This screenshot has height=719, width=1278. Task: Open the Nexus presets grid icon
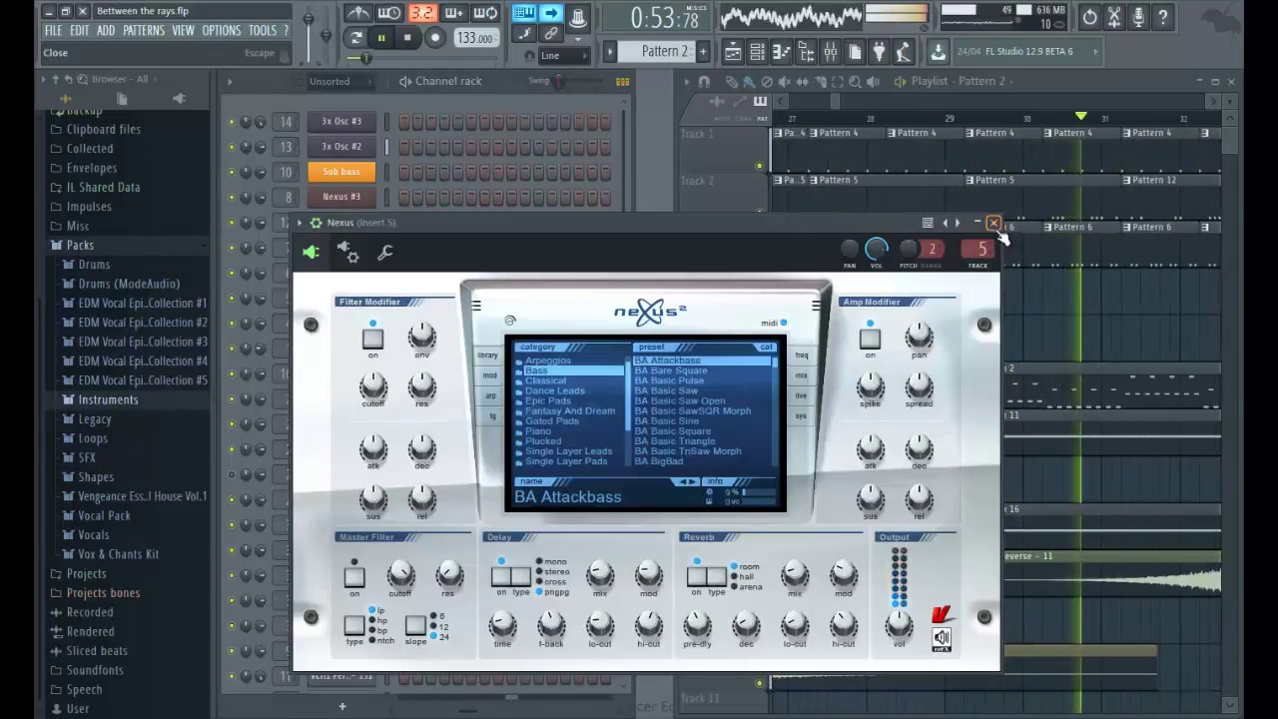(x=928, y=223)
